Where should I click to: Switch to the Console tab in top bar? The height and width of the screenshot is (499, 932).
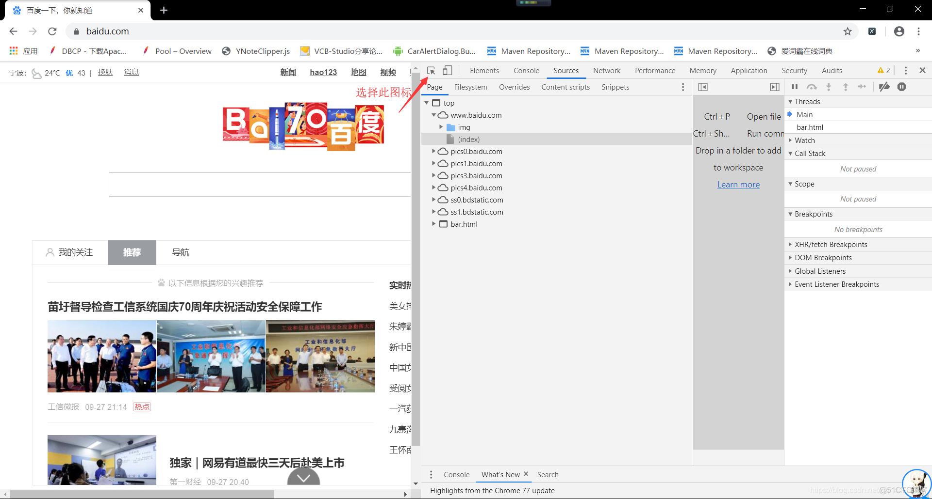tap(526, 71)
